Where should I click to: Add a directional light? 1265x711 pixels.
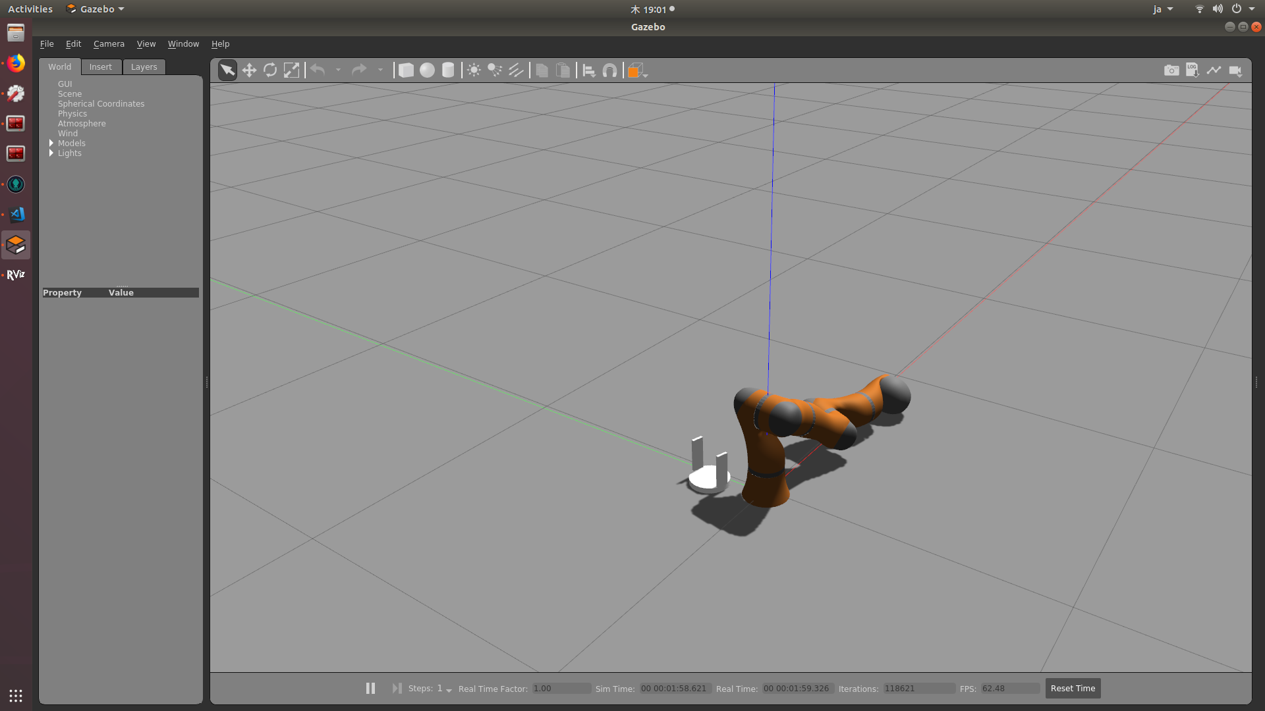point(516,70)
